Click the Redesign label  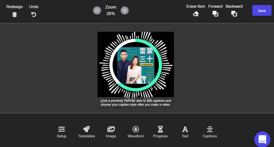click(x=14, y=7)
